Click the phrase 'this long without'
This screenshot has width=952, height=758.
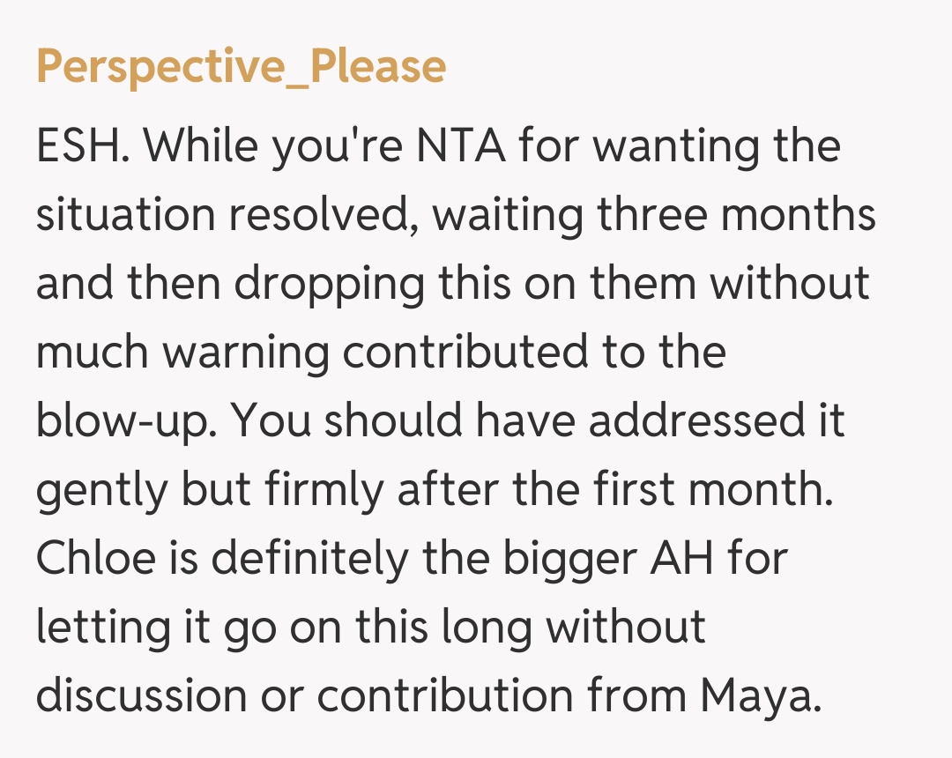click(x=531, y=627)
